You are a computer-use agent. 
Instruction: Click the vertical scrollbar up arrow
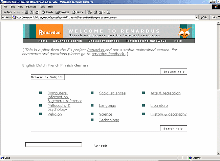coord(218,23)
